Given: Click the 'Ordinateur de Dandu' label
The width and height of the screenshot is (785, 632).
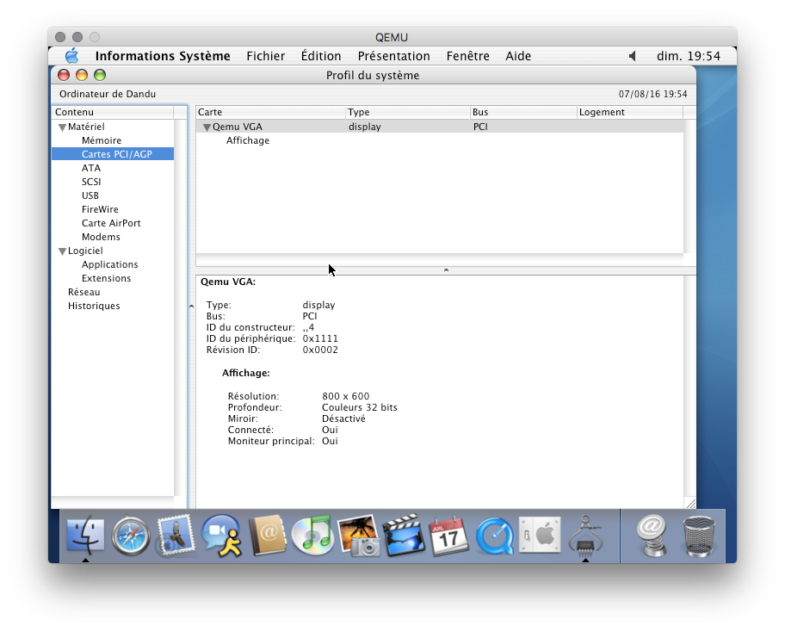Looking at the screenshot, I should tap(108, 94).
